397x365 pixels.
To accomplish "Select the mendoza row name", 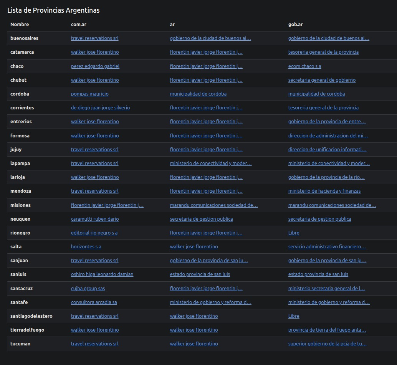I will point(21,191).
